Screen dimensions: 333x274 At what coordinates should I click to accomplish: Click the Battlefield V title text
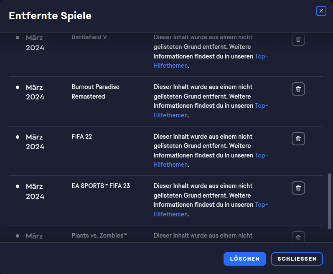(89, 37)
